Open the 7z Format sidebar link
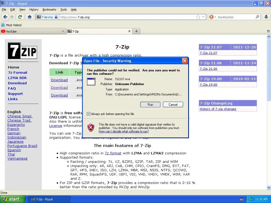 (x=18, y=72)
